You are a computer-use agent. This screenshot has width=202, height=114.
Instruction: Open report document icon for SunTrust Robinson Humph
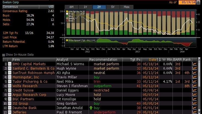(10, 73)
